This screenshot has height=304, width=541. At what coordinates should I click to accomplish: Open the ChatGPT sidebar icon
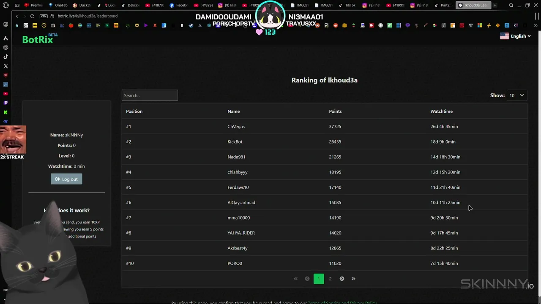[5, 47]
